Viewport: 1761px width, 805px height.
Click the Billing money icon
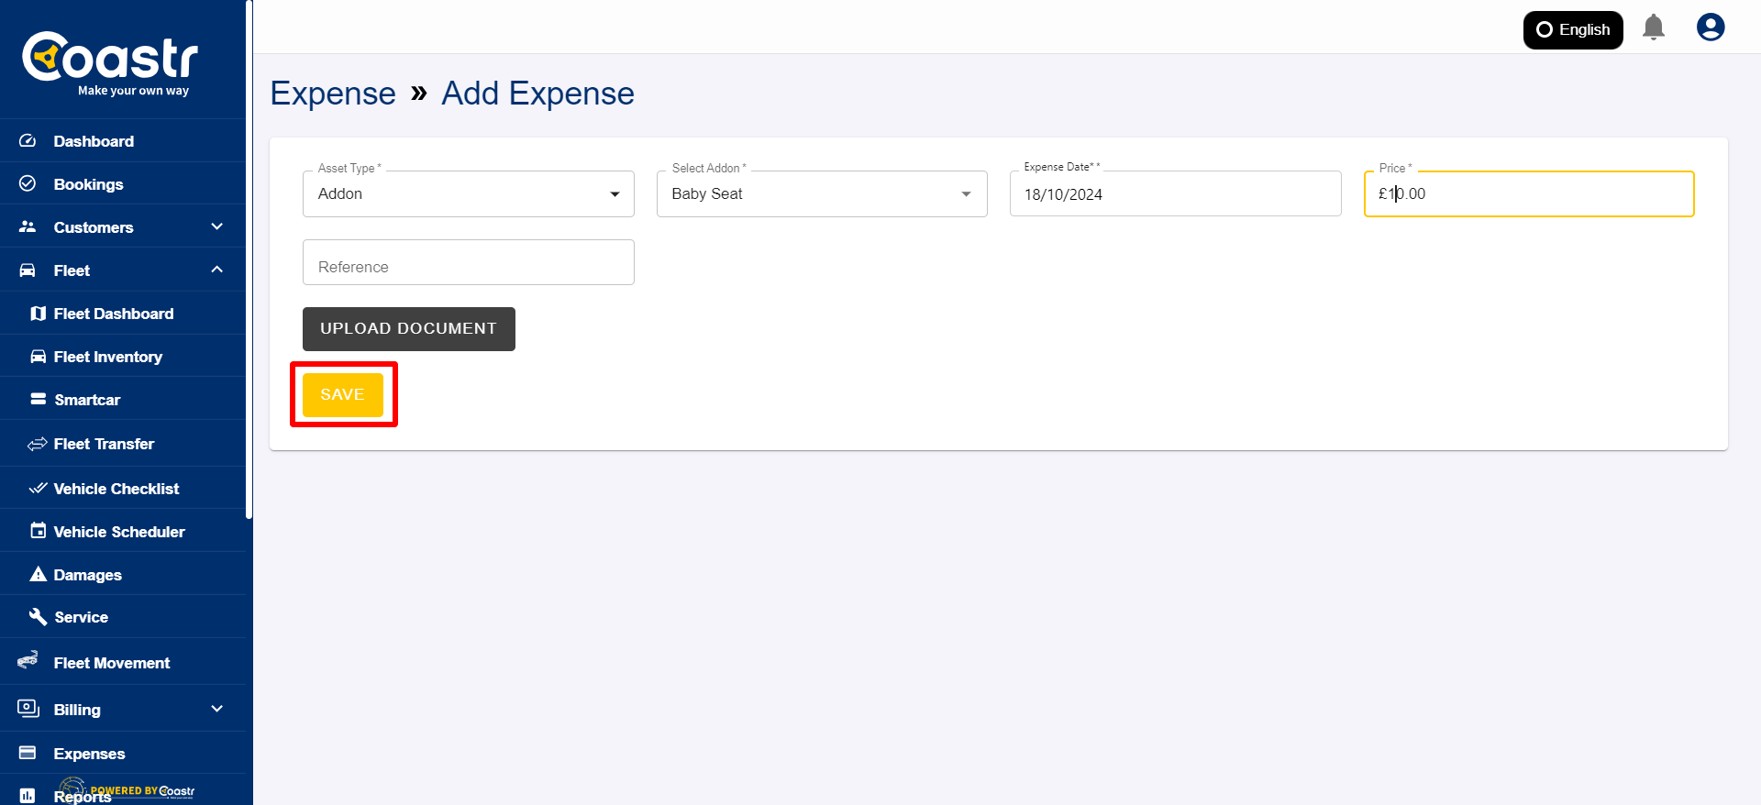(28, 709)
